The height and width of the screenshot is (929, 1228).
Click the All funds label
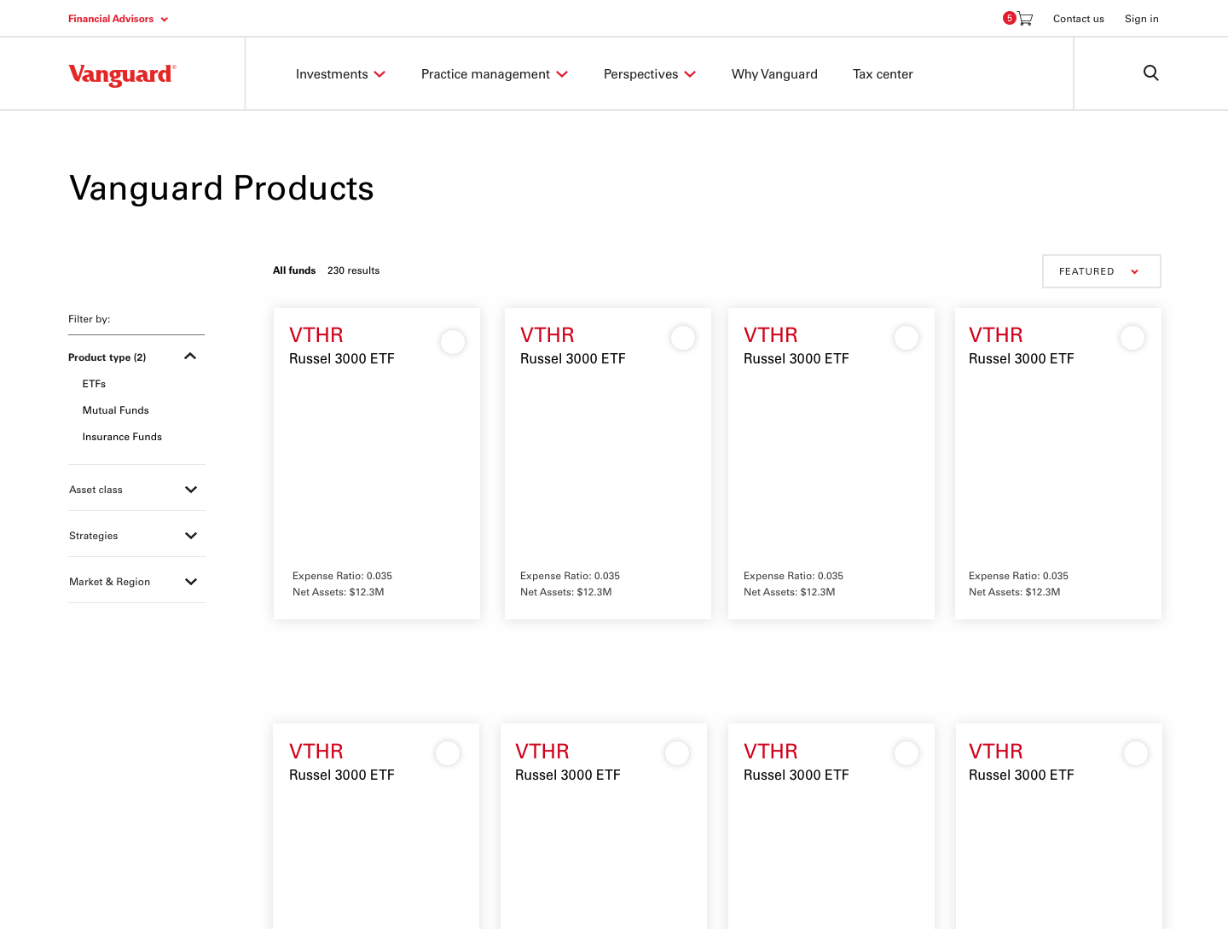[294, 270]
